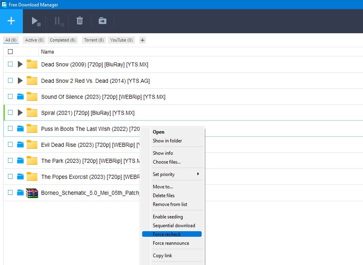Sort list by the Name column header
Viewport: 363px width, 265px height.
click(48, 52)
